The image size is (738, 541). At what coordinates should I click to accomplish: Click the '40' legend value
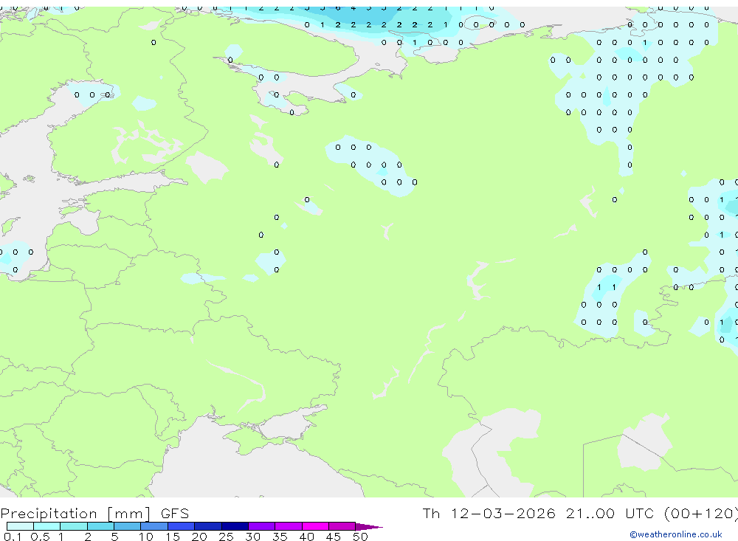pyautogui.click(x=306, y=537)
